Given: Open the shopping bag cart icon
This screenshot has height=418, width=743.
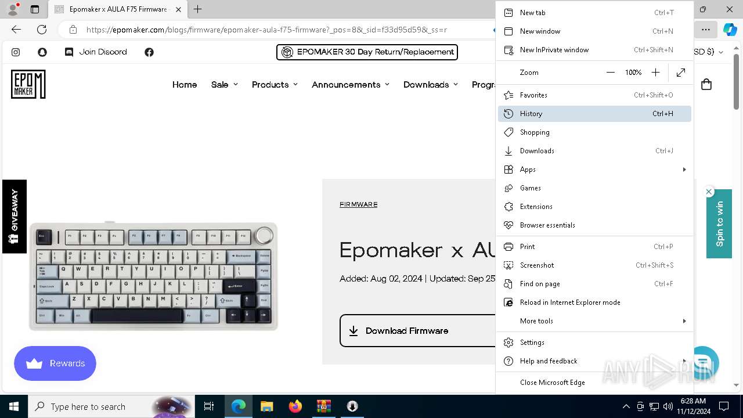Looking at the screenshot, I should click(706, 85).
